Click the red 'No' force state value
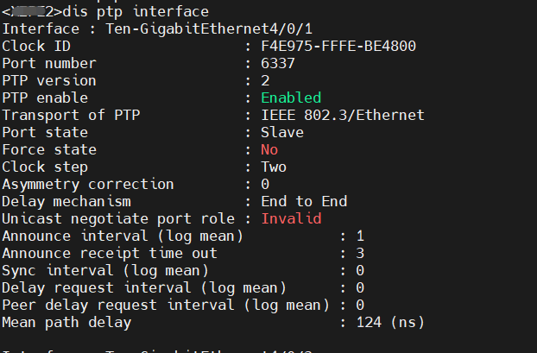Screen dimensions: 537x353 [x=269, y=149]
